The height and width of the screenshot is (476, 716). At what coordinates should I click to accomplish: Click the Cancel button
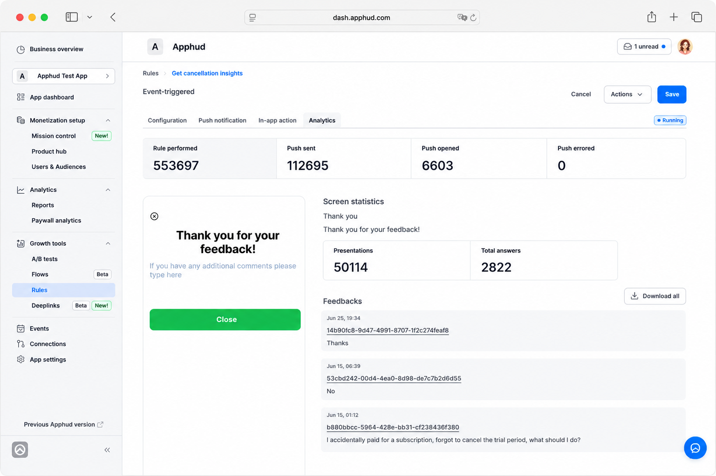click(581, 94)
